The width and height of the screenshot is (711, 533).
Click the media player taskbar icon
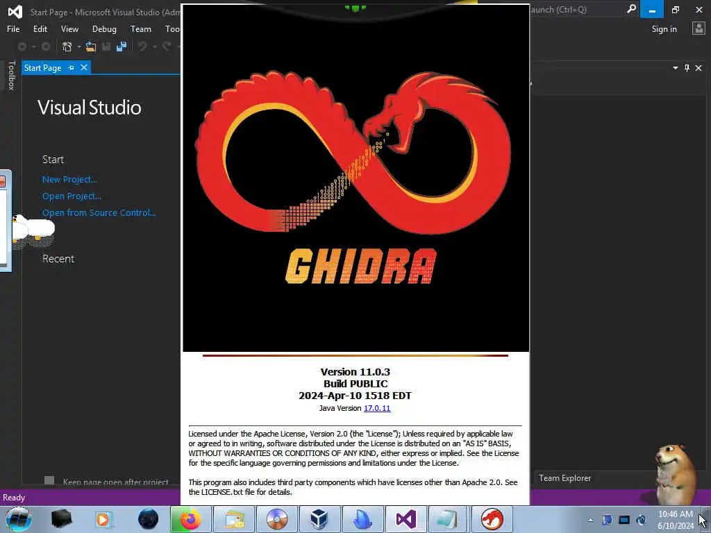tap(103, 519)
